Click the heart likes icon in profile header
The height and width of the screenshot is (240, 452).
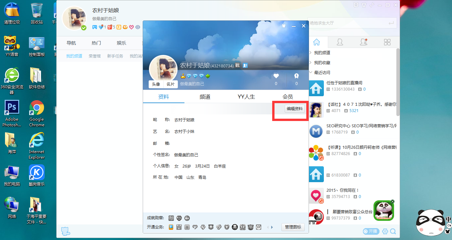point(276,76)
